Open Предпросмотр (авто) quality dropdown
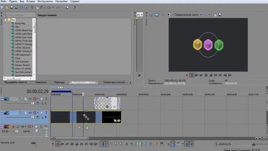This screenshot has width=268, height=151. coord(201,15)
